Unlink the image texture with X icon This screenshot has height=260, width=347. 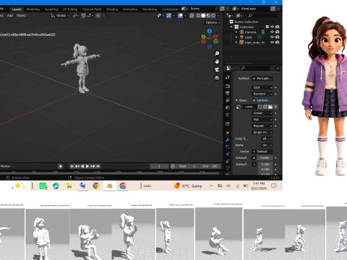tap(275, 107)
